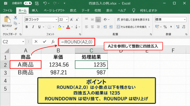Toggle the AutoSave switch

coord(28,3)
